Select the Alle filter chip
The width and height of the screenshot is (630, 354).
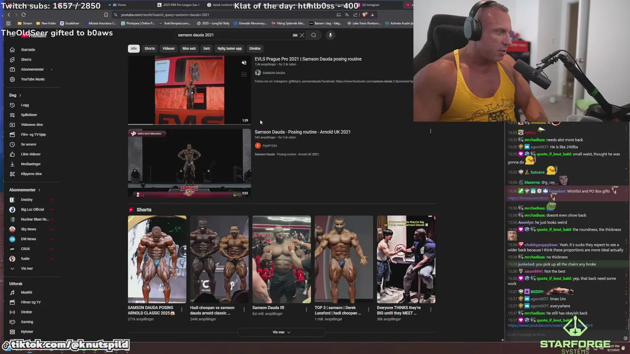pos(133,48)
